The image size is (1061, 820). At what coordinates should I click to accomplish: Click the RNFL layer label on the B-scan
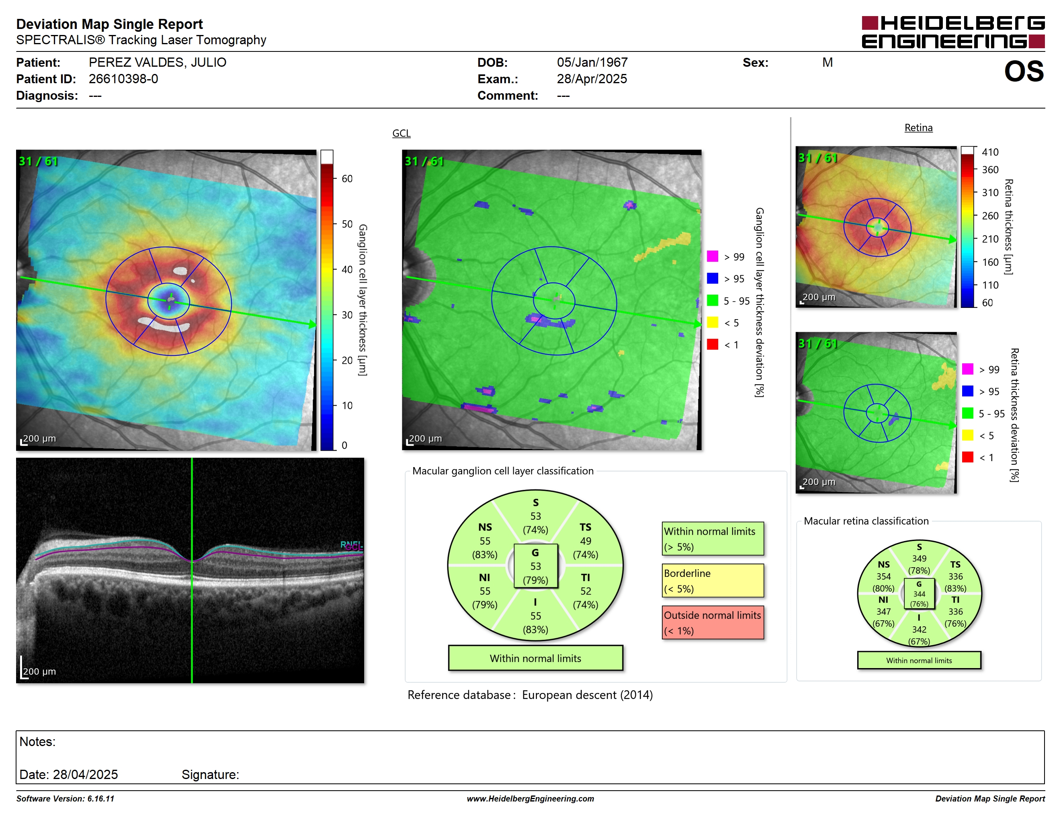351,544
